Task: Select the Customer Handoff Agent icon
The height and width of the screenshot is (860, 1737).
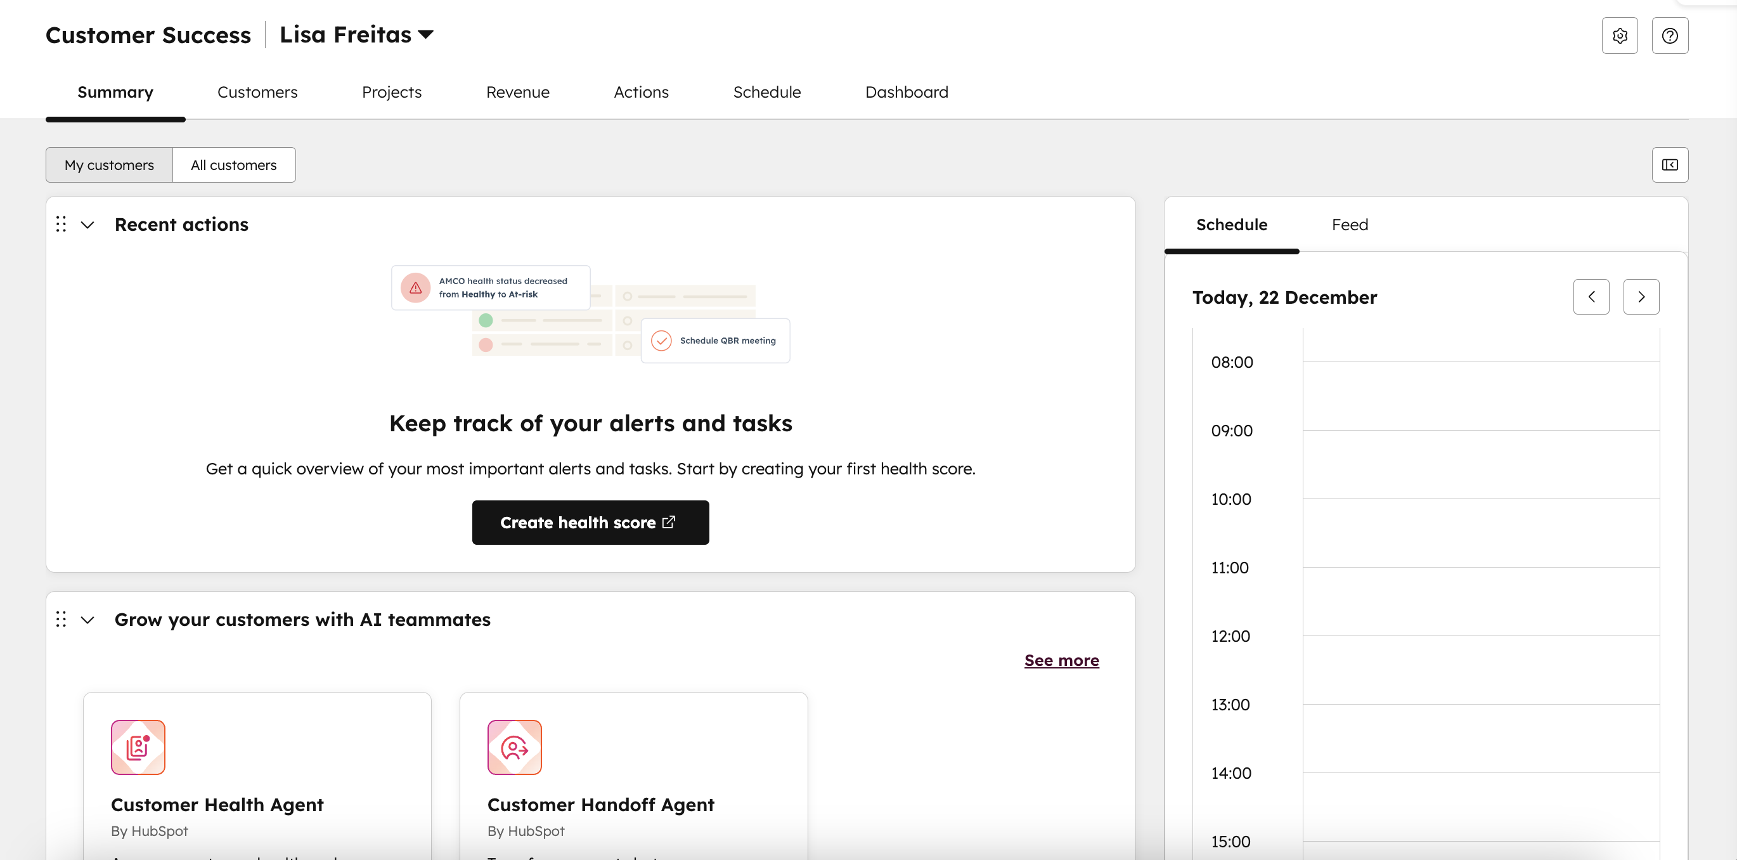Action: (515, 746)
